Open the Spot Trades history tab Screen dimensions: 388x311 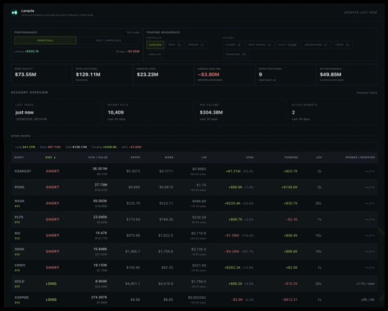(260, 45)
